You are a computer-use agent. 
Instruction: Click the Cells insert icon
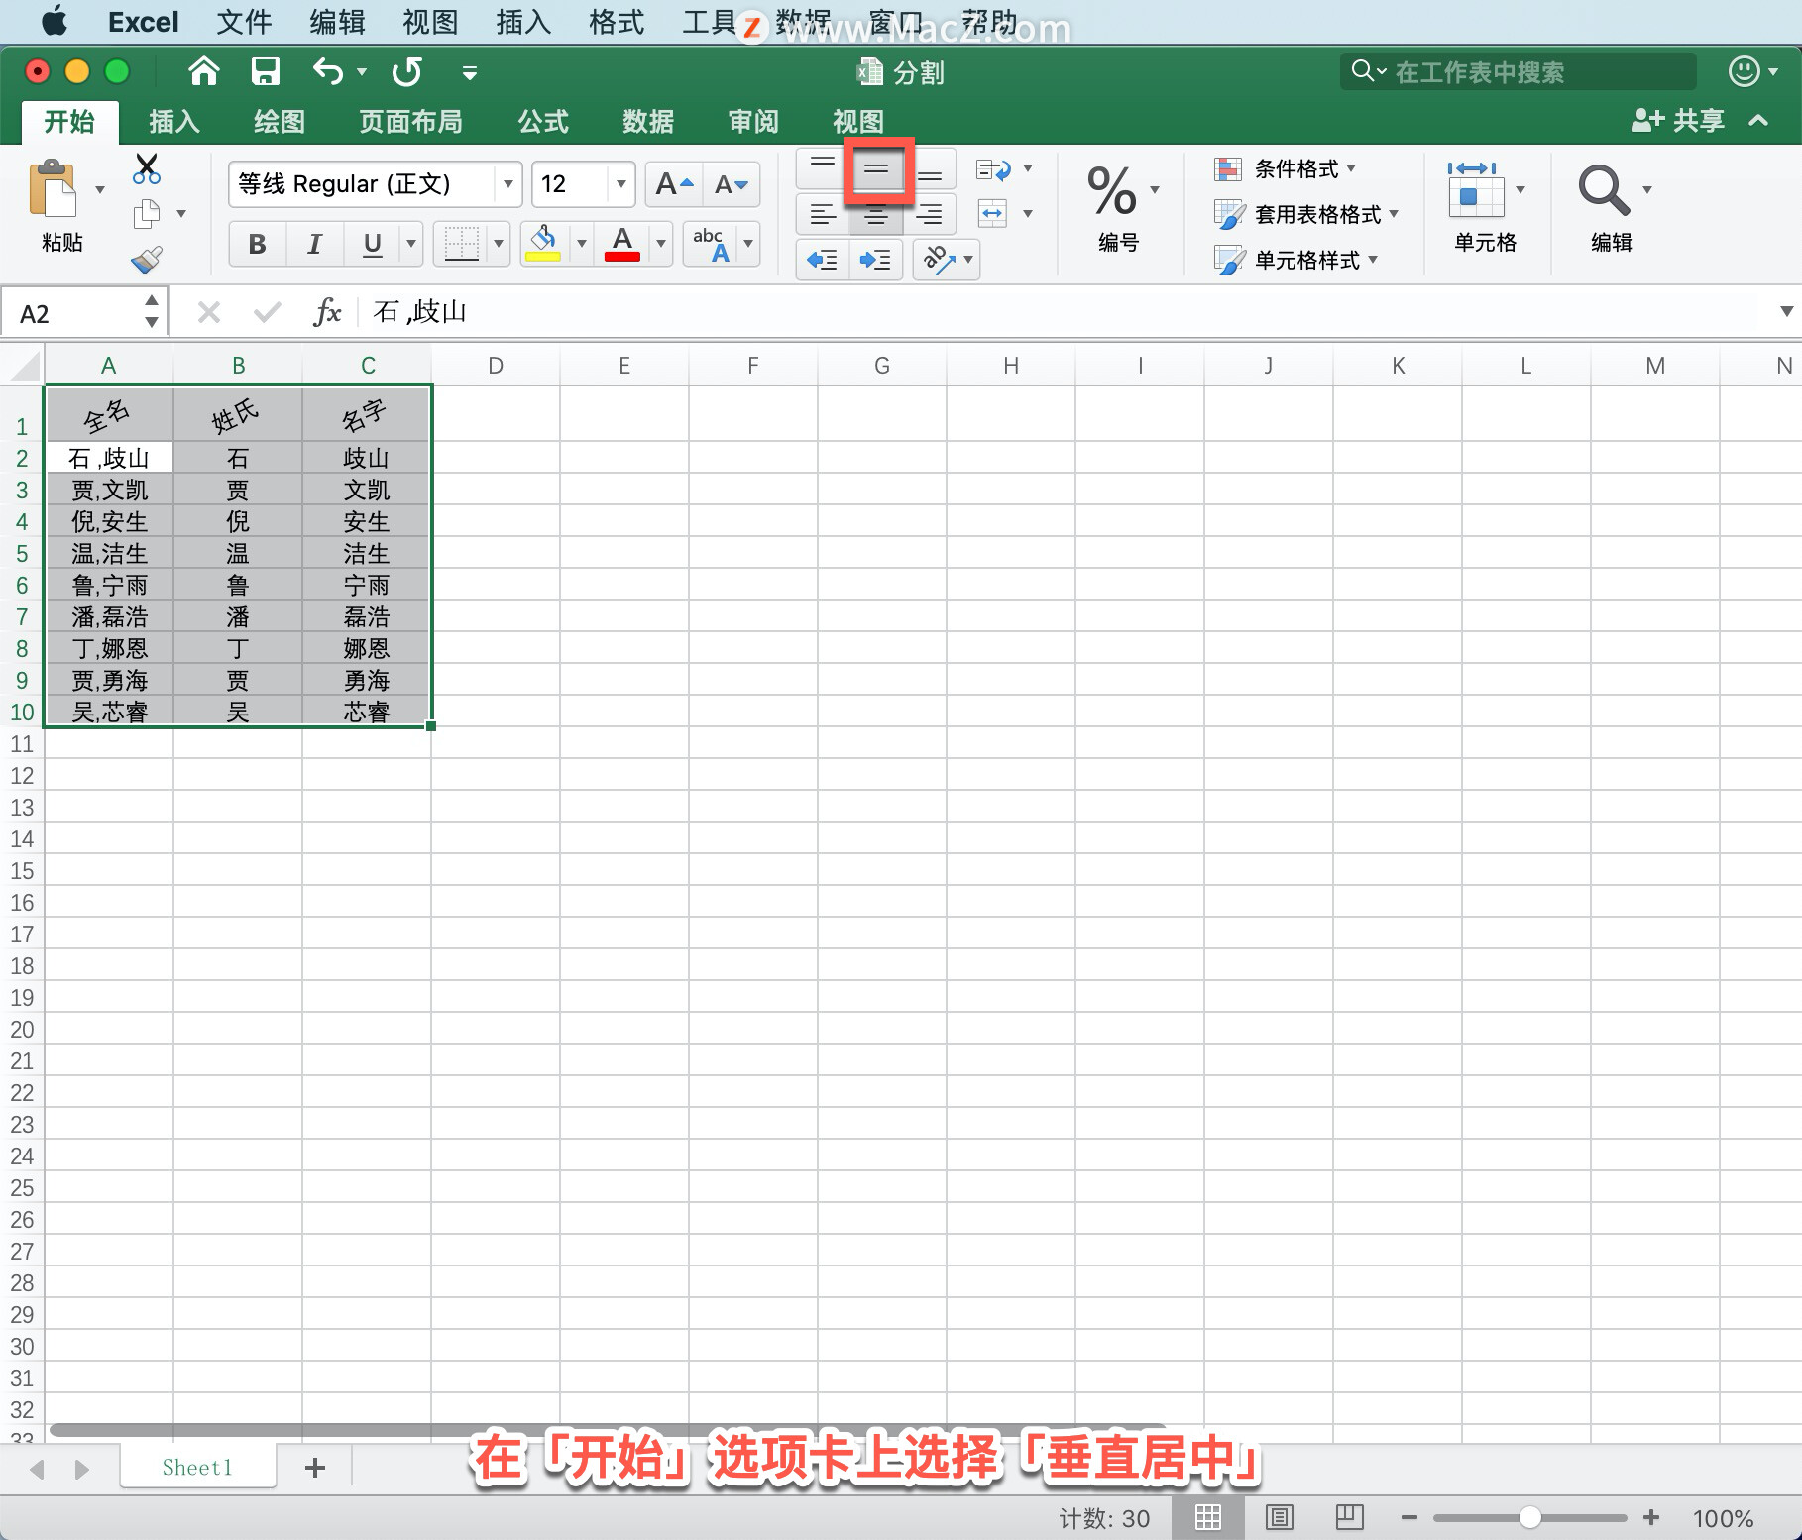(x=1474, y=190)
